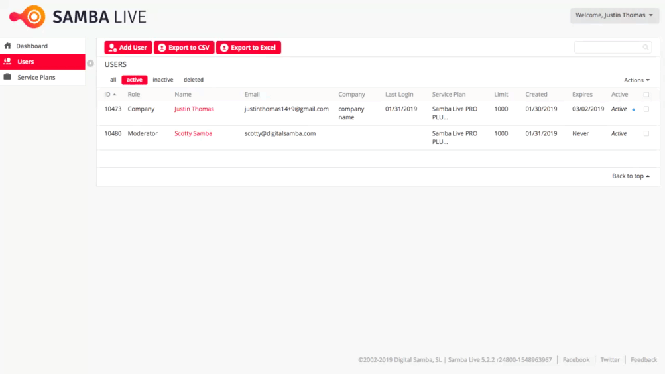Click the Company role cell for Justin Thomas
Screen dimensions: 665x374
pyautogui.click(x=141, y=109)
